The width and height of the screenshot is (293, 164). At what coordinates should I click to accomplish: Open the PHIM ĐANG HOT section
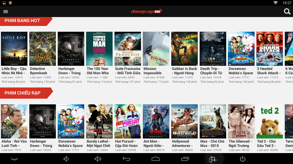coord(26,21)
